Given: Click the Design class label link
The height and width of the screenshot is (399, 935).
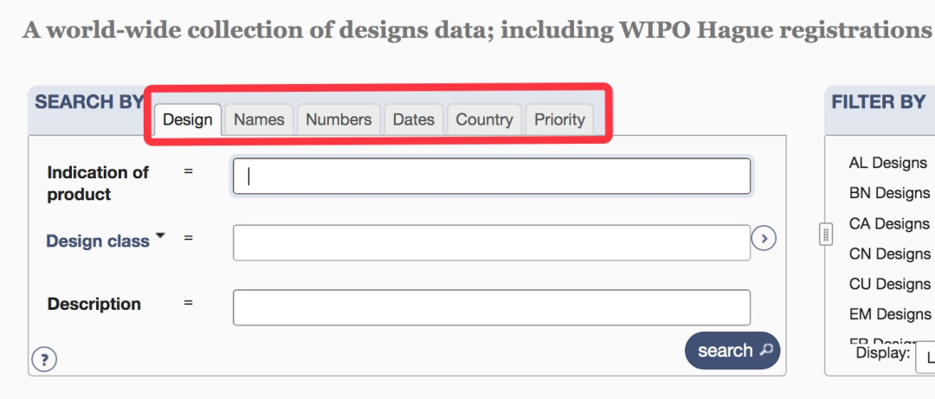Looking at the screenshot, I should (x=98, y=241).
